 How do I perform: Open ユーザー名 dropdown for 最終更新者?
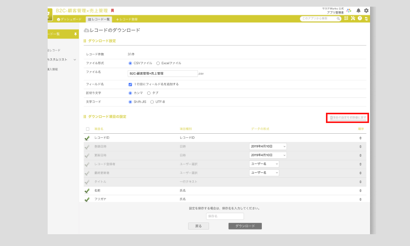(x=264, y=173)
